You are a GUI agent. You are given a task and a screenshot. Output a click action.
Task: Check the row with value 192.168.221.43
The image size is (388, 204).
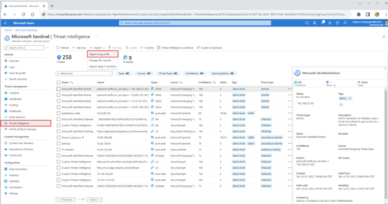(x=58, y=89)
